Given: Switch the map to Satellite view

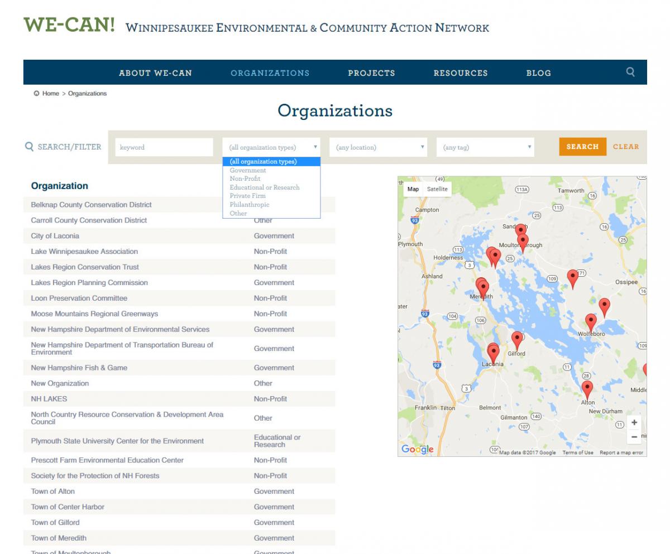Looking at the screenshot, I should [x=437, y=189].
